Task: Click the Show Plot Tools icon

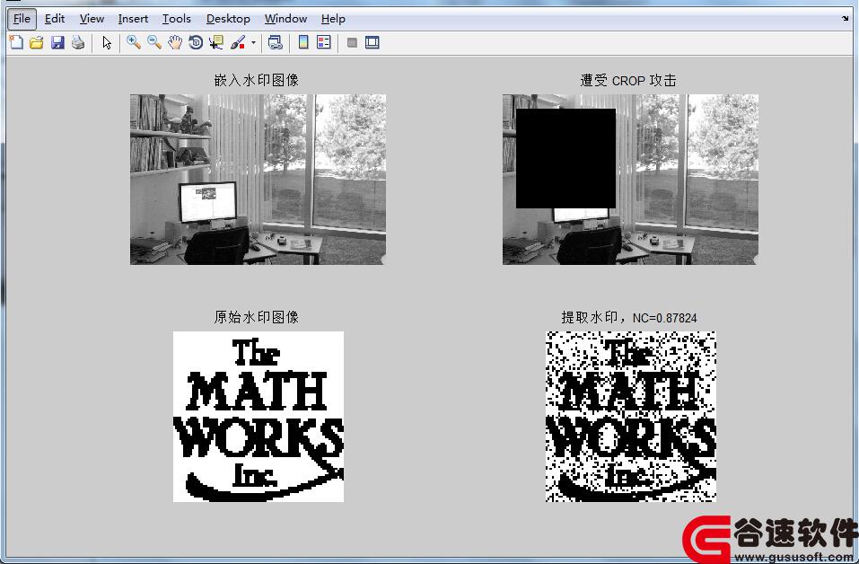Action: tap(372, 42)
